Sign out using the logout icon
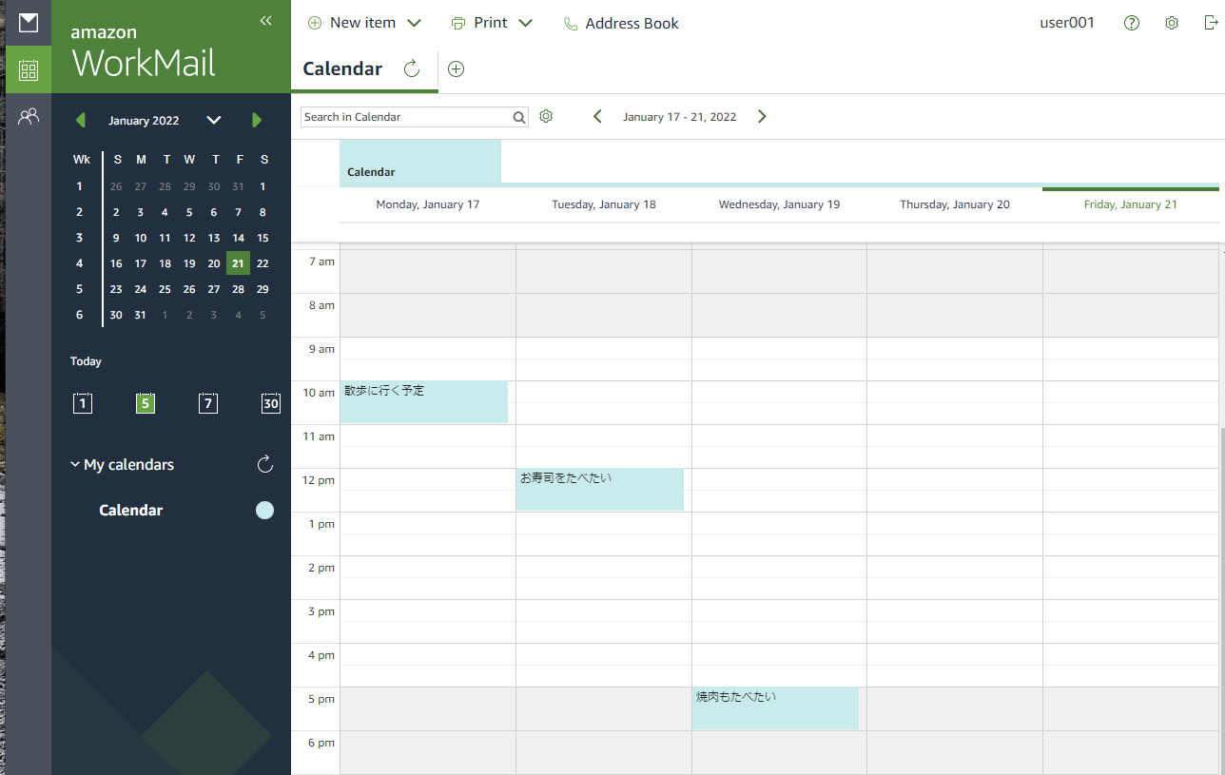Screen dimensions: 1225x775 point(1211,23)
